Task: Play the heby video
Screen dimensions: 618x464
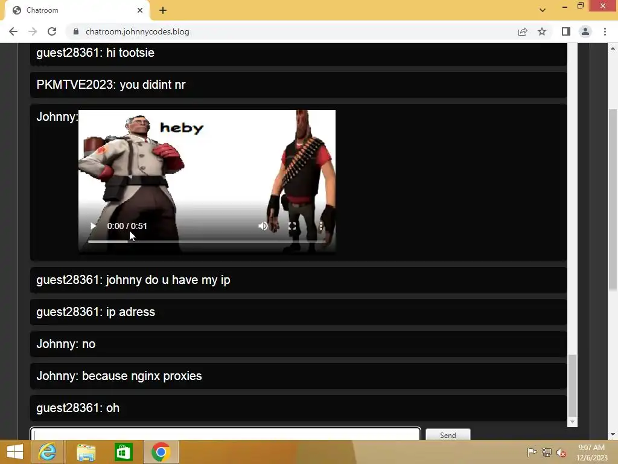Action: pos(93,226)
